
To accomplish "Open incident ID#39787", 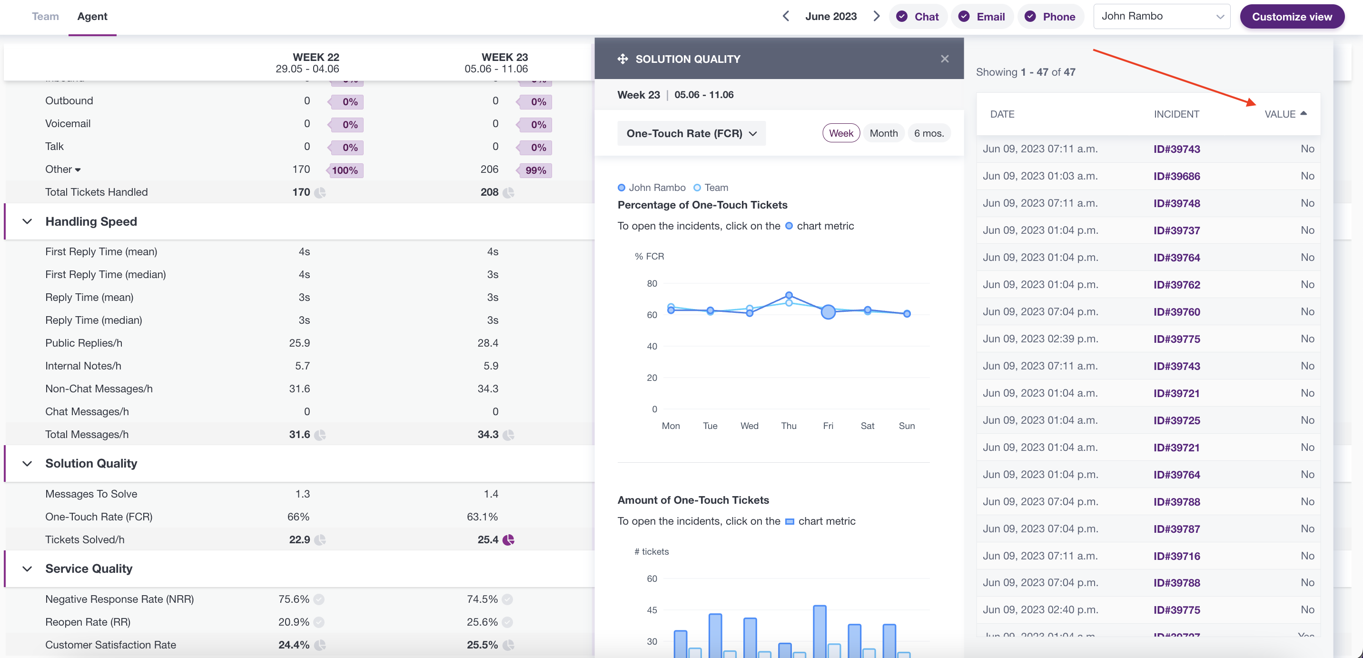I will pos(1176,529).
